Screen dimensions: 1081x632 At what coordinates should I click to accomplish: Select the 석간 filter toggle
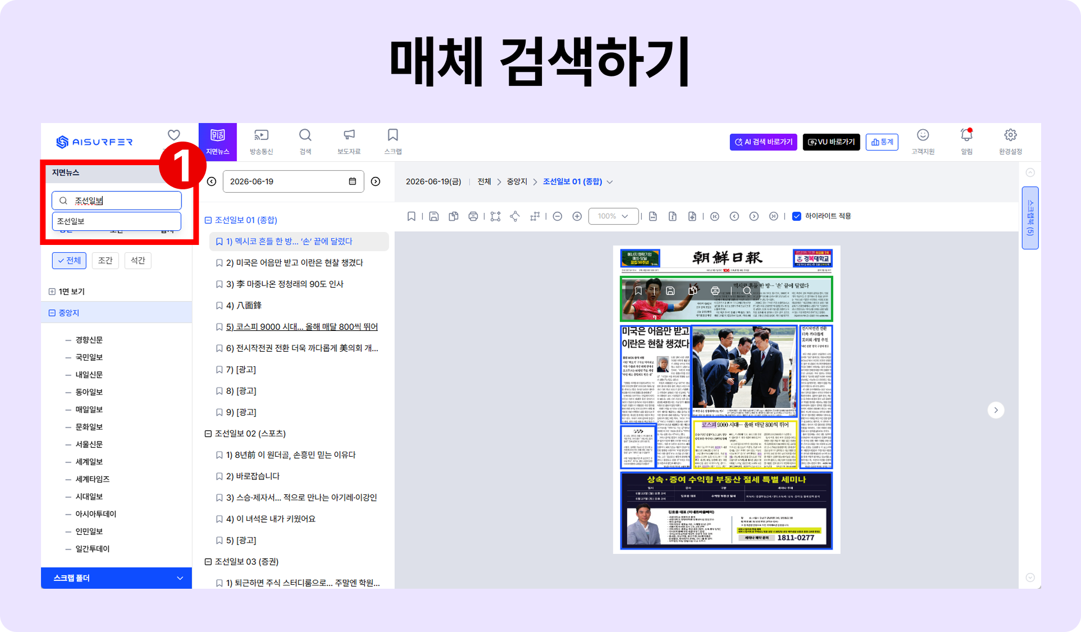coord(138,260)
